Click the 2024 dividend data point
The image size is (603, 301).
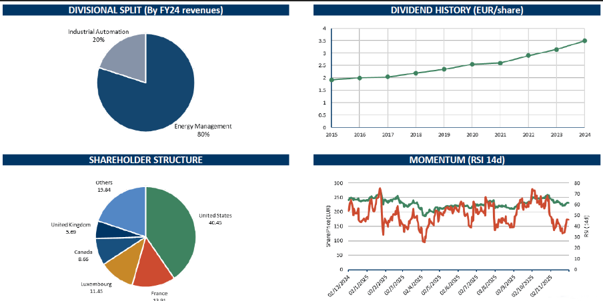[584, 41]
